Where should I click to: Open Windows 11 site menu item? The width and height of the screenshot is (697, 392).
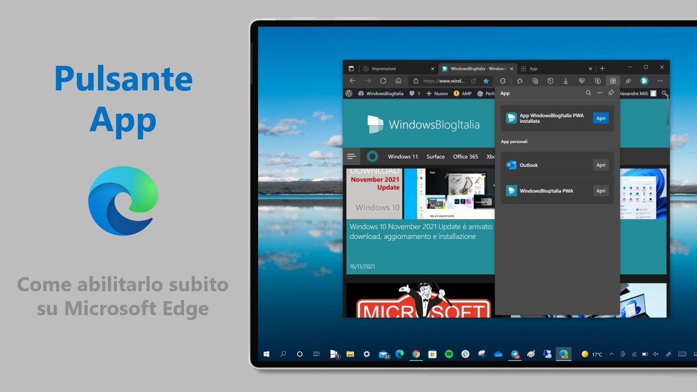(403, 156)
